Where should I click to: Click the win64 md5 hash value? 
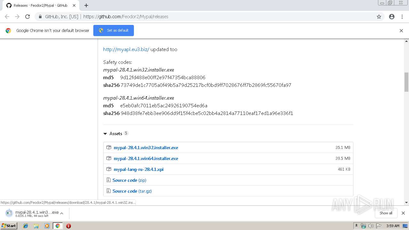pyautogui.click(x=164, y=106)
